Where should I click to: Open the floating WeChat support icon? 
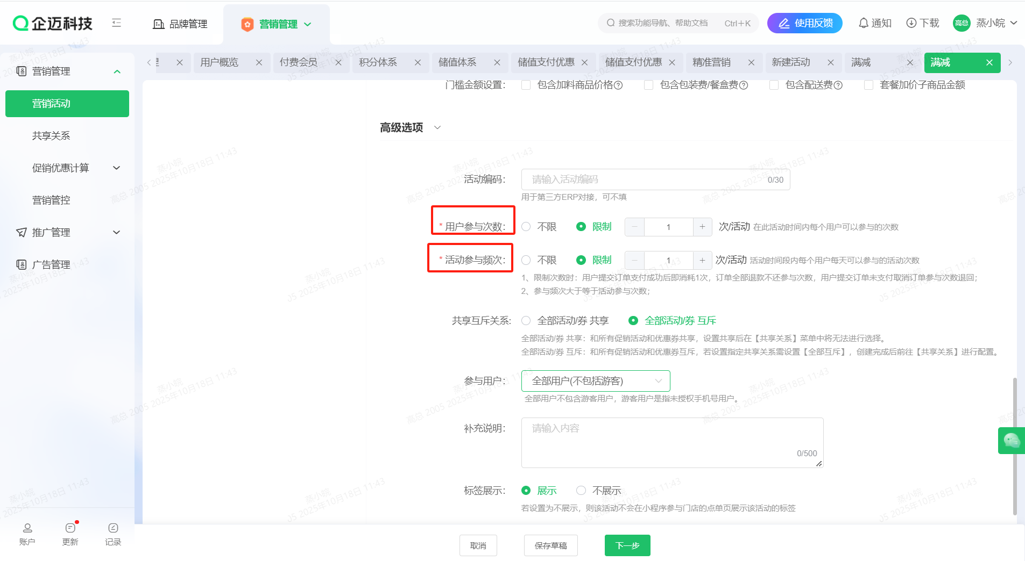(x=1011, y=441)
